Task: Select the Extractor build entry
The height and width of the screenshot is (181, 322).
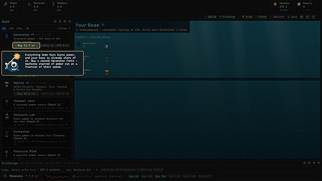Action: click(x=36, y=137)
